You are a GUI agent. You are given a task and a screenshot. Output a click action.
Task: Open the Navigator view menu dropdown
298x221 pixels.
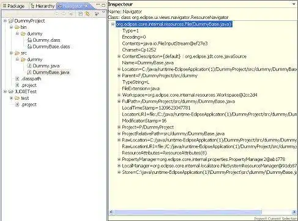pos(103,12)
